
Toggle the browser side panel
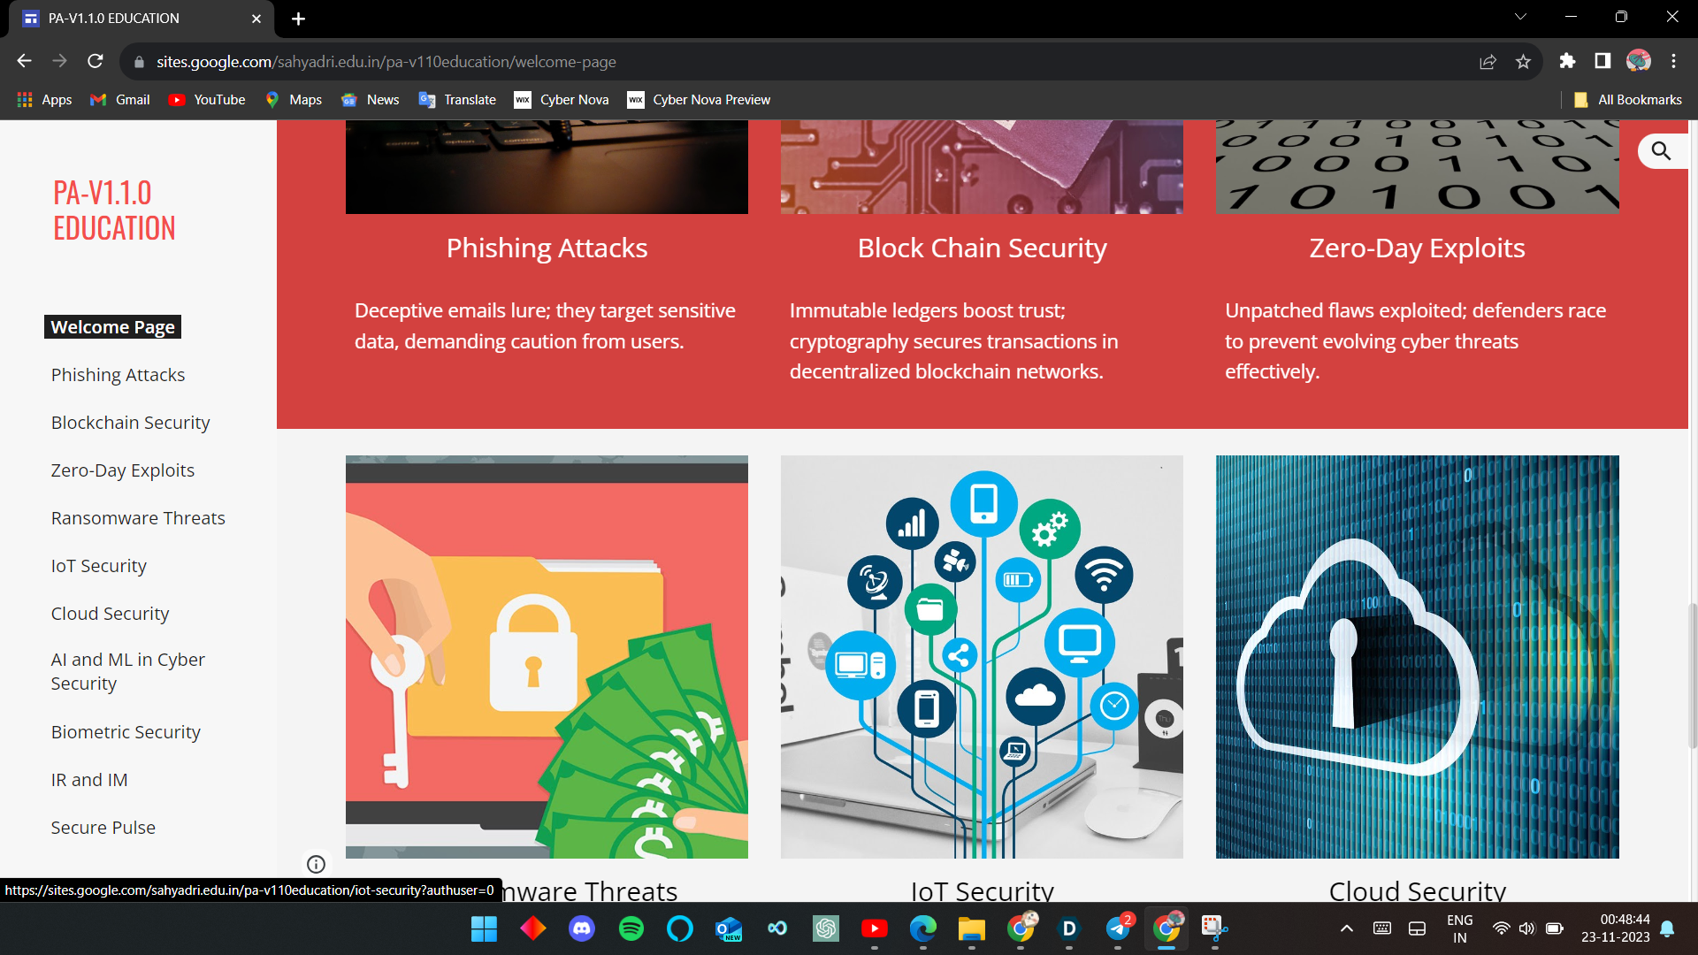click(1602, 61)
